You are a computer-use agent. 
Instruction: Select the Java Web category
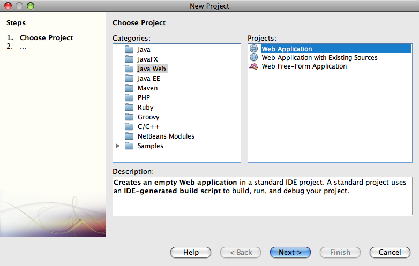tap(152, 69)
